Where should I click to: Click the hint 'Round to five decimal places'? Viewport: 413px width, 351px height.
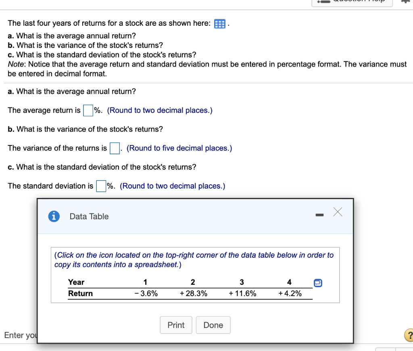pos(179,148)
